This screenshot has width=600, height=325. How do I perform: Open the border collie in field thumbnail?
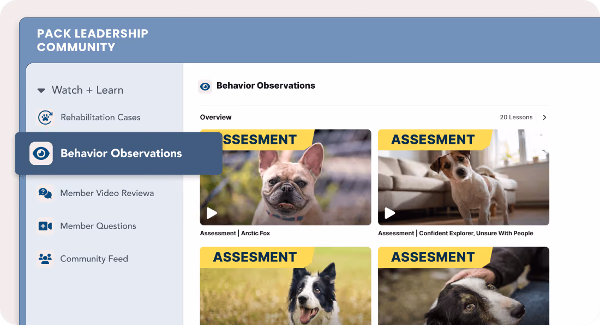(x=285, y=286)
